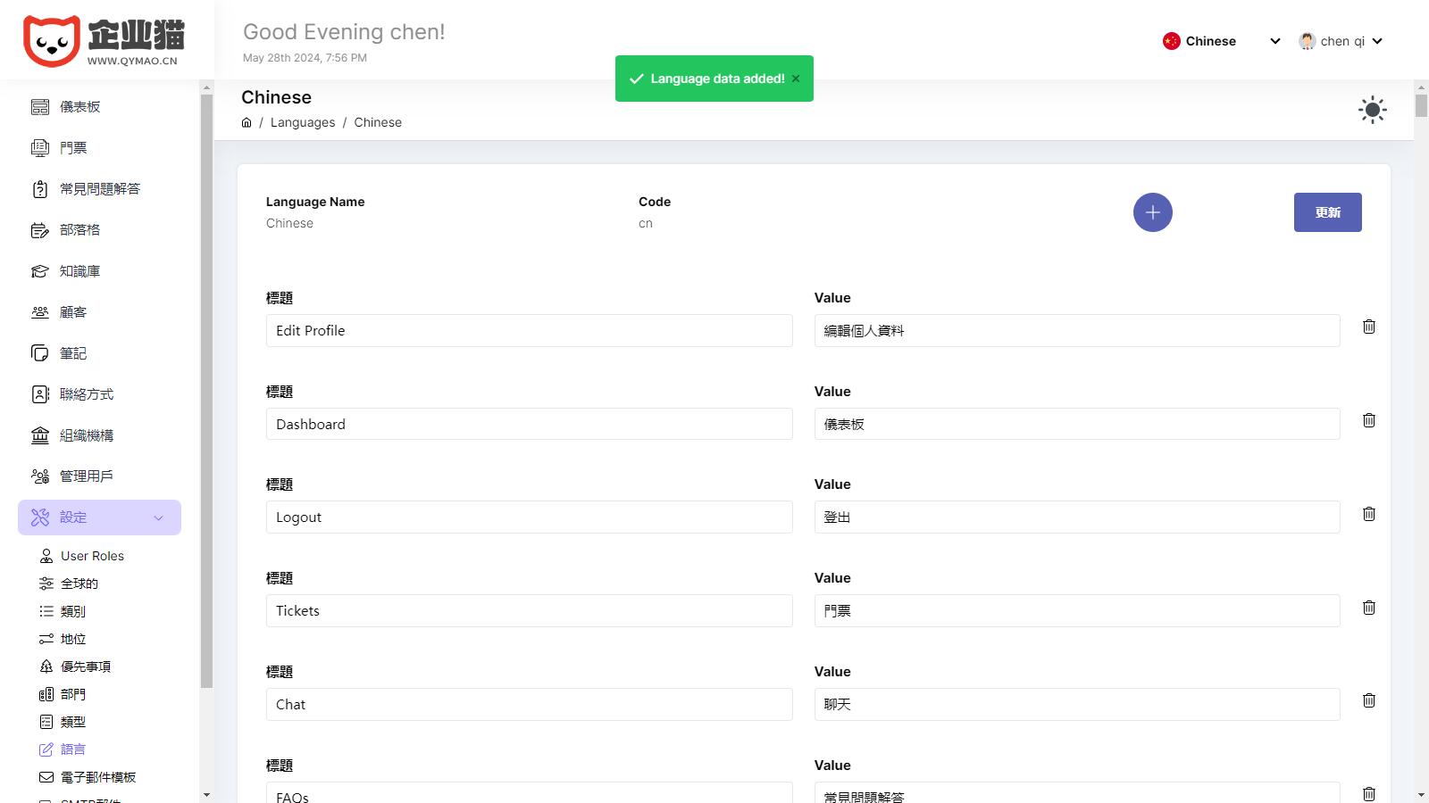Click the Tickets title input field
The width and height of the screenshot is (1429, 803).
pyautogui.click(x=529, y=611)
